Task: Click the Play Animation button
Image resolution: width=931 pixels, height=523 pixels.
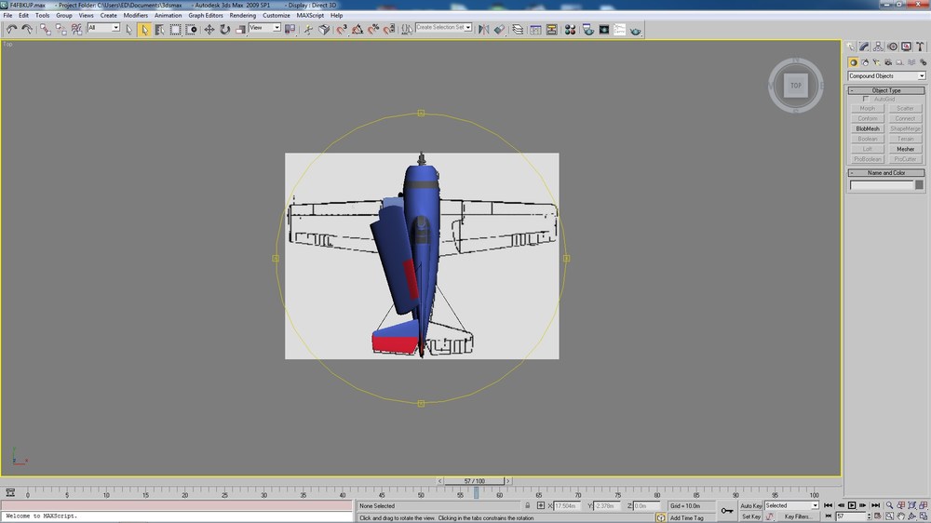Action: coord(852,505)
